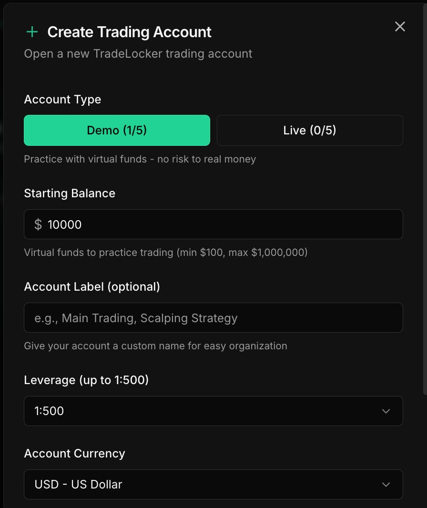Open the Leverage 1:500 dropdown
The height and width of the screenshot is (508, 427).
(x=213, y=411)
